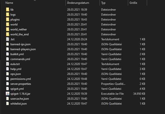This screenshot has width=165, height=114.
Task: Select the file named spigot.yml
Action: [x=17, y=89]
